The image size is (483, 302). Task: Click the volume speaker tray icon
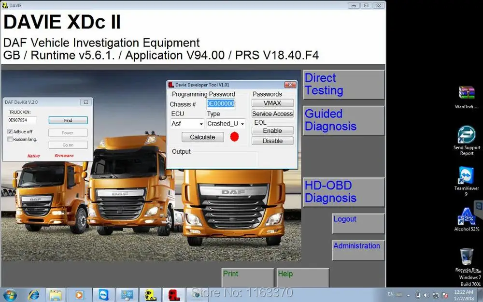(427, 295)
